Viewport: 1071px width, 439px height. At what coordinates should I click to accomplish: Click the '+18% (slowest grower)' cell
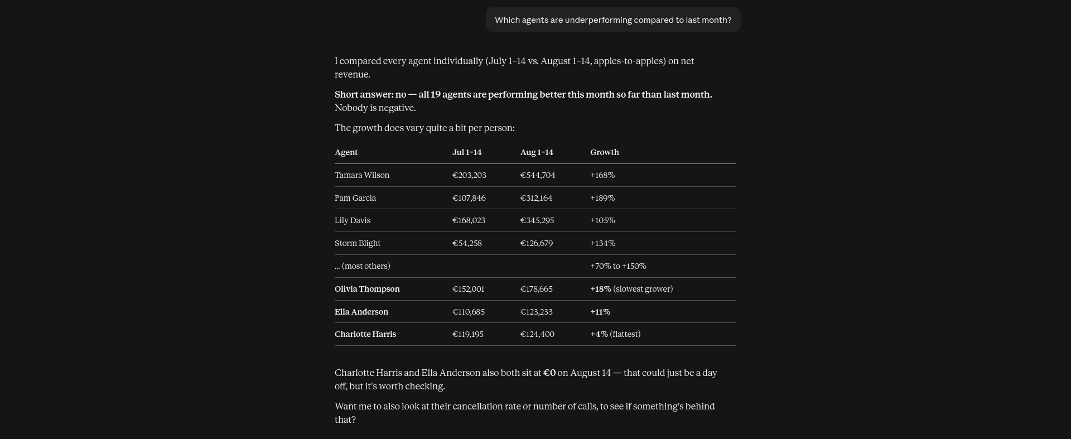[631, 289]
